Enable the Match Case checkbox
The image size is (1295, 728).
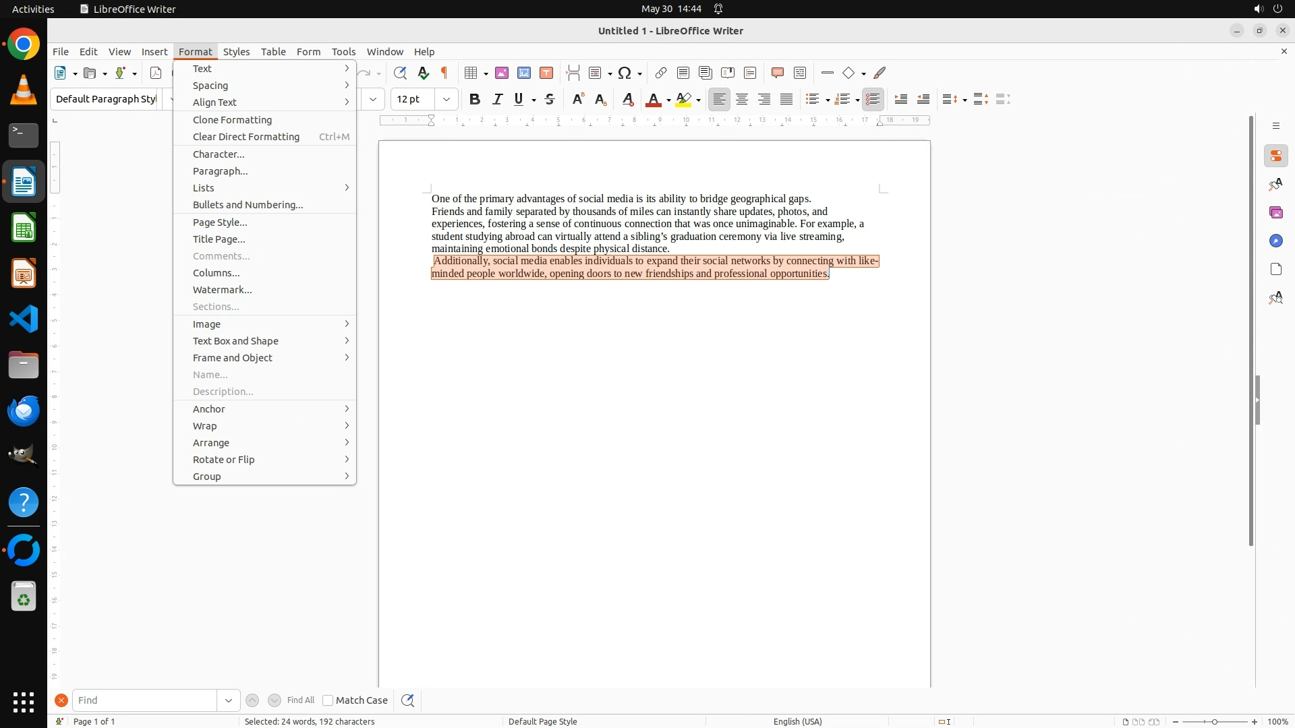pos(328,700)
